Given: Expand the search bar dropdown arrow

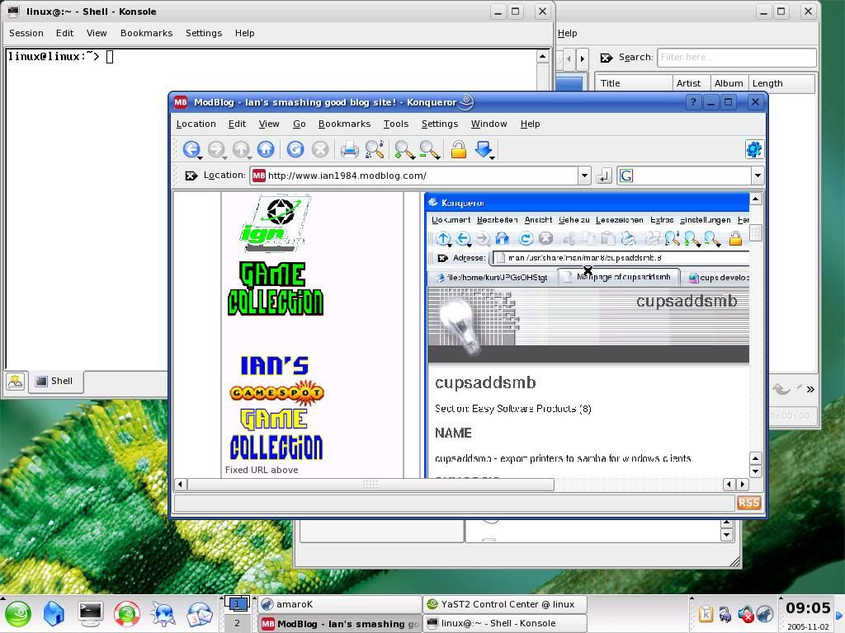Looking at the screenshot, I should (758, 176).
